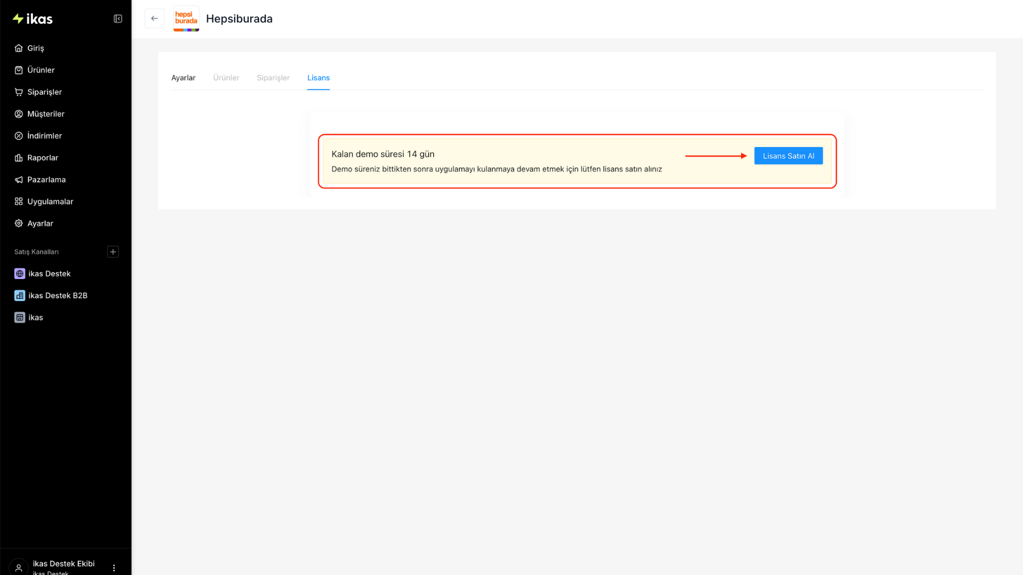Collapse the sidebar panel toggle icon
The width and height of the screenshot is (1023, 575).
click(118, 19)
